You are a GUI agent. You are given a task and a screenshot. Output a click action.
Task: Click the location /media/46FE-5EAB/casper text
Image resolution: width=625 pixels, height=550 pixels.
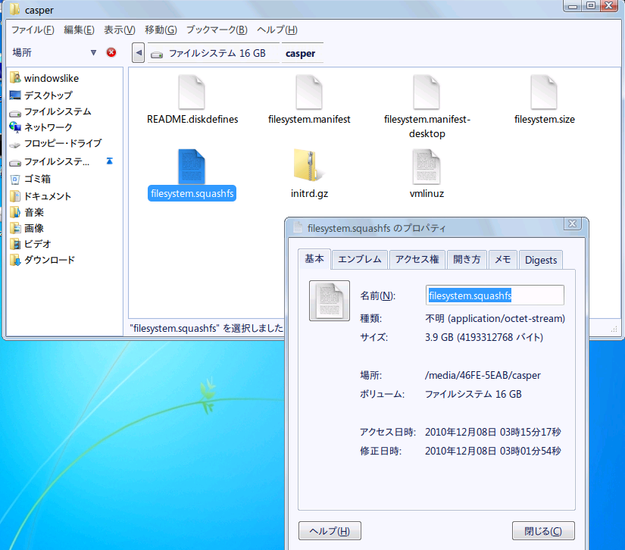click(483, 376)
